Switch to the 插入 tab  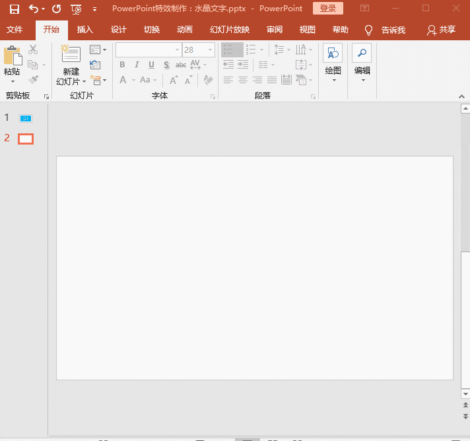coord(85,30)
